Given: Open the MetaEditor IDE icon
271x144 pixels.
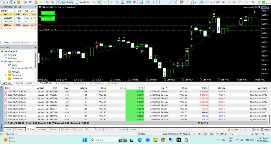Looking at the screenshot, I should point(30,2).
